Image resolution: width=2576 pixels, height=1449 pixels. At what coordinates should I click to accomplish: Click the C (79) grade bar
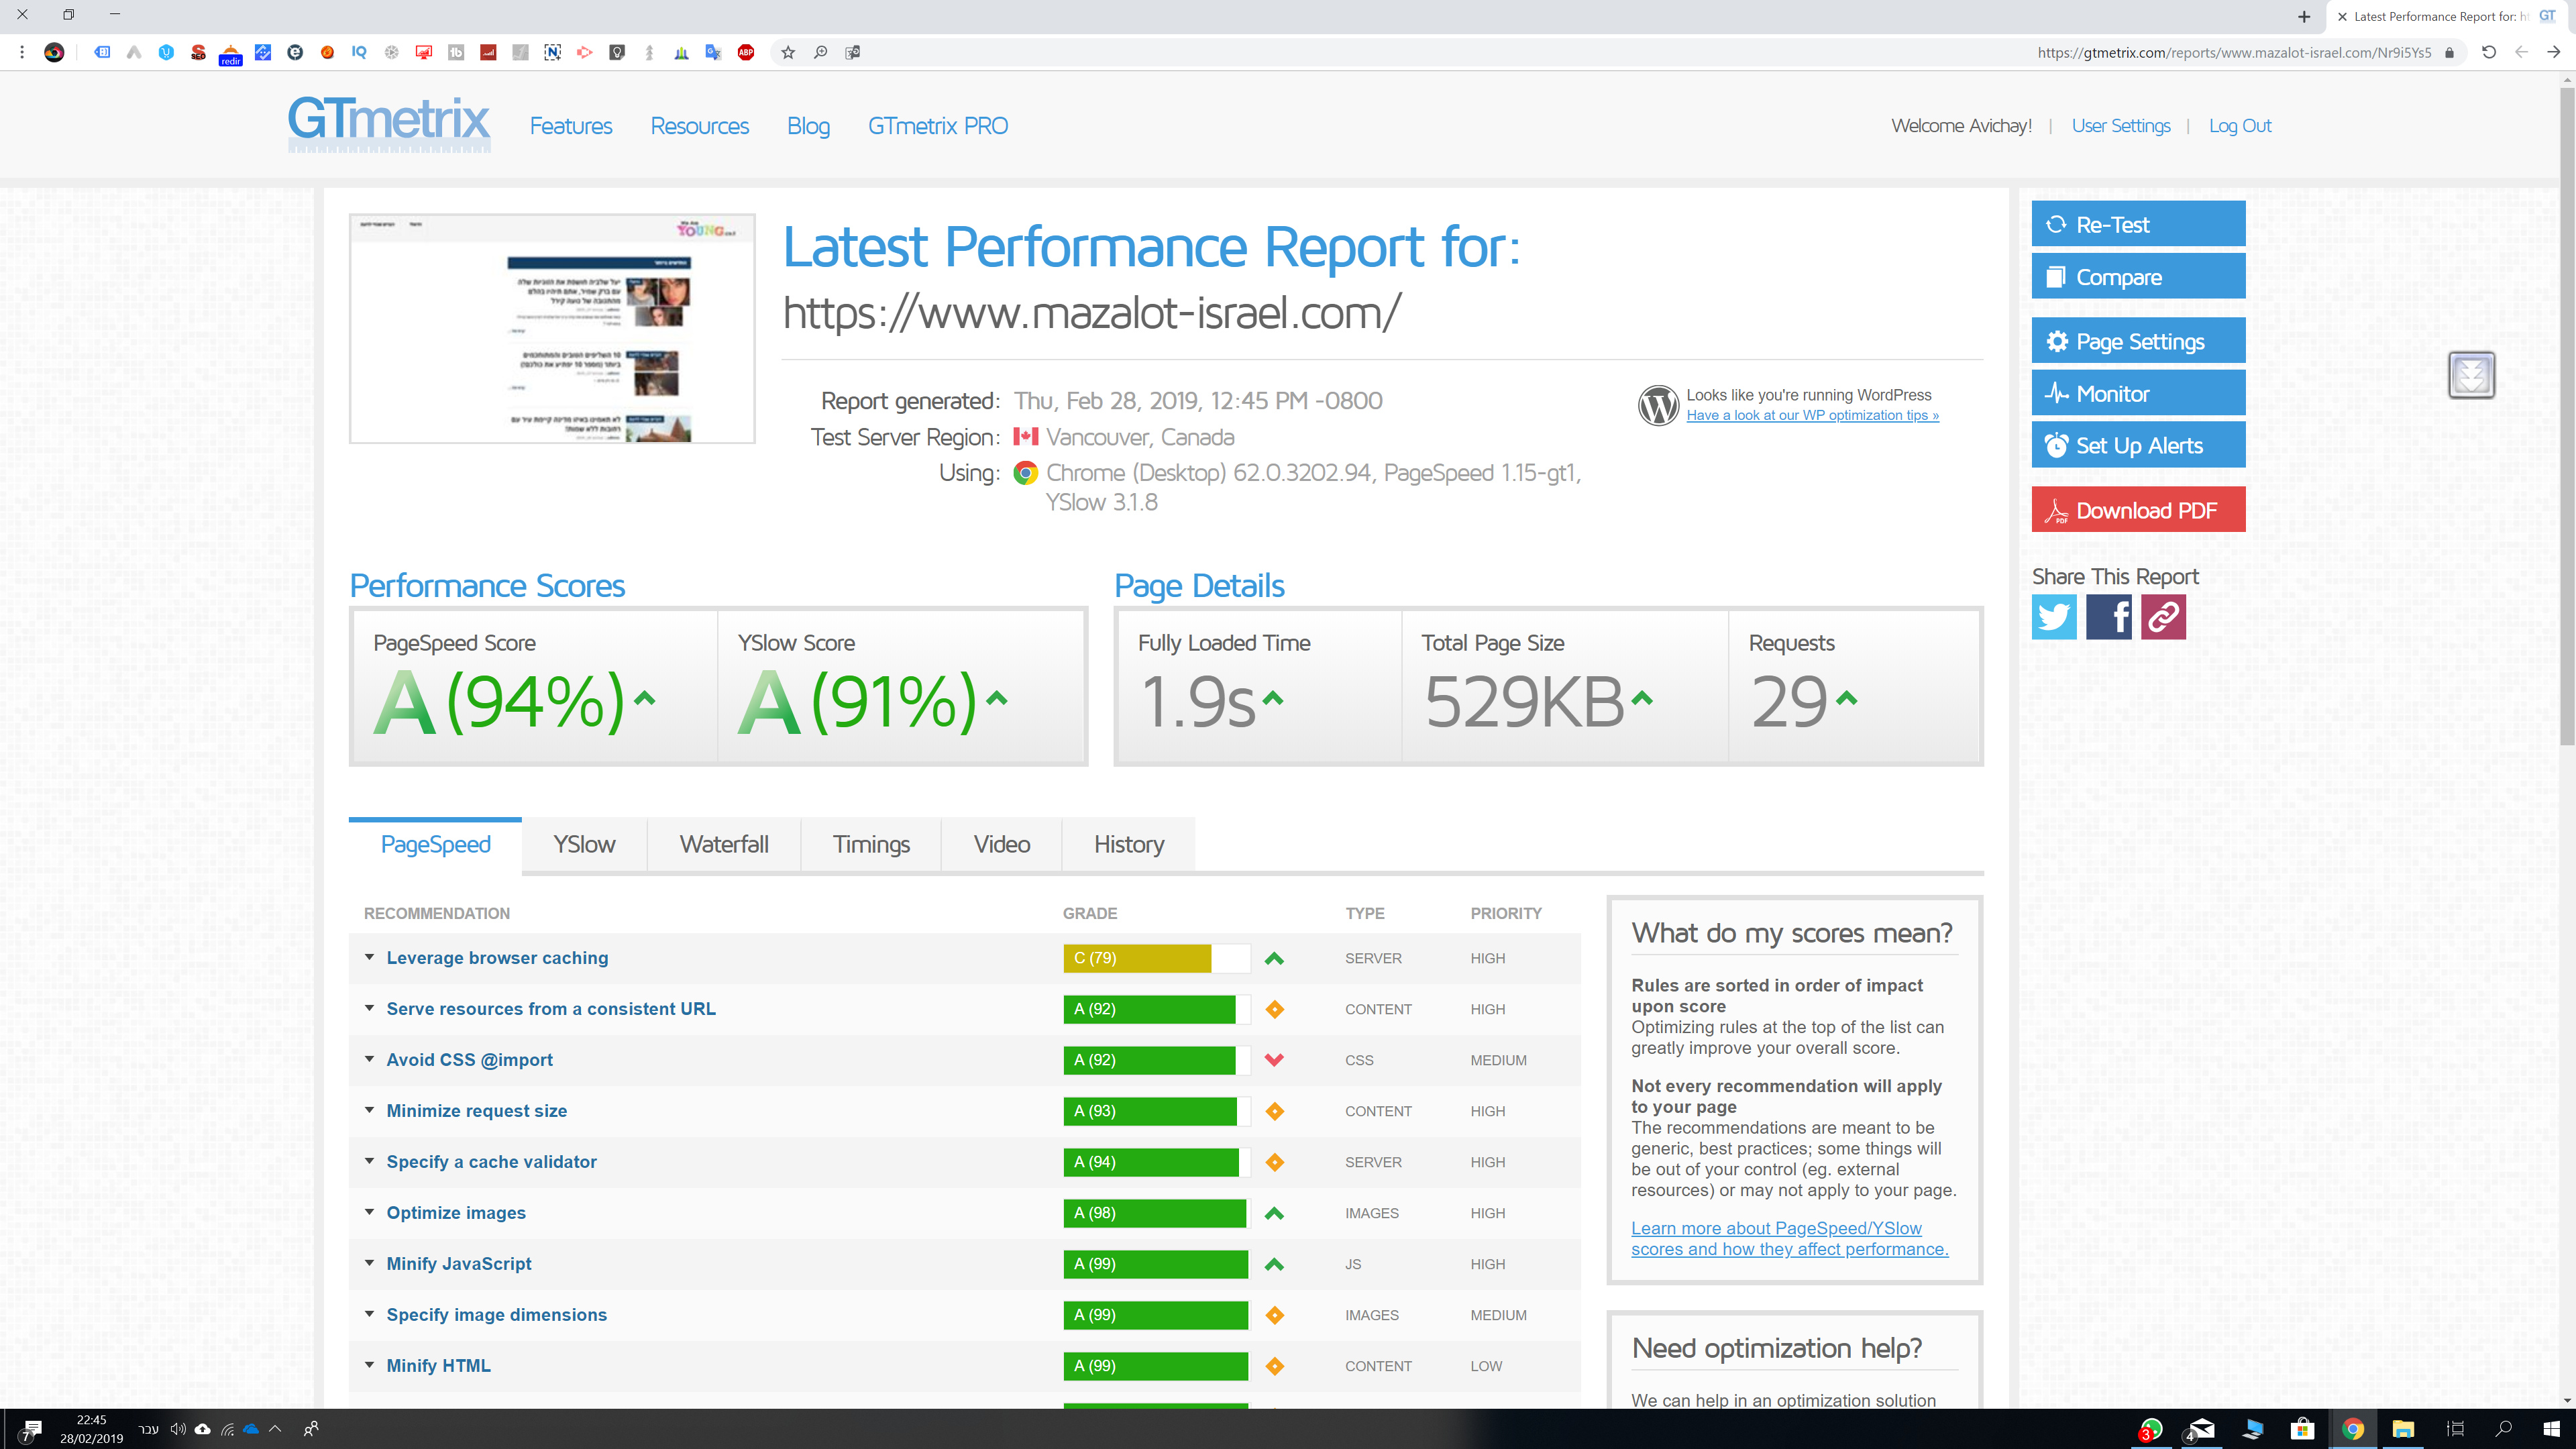[1156, 958]
